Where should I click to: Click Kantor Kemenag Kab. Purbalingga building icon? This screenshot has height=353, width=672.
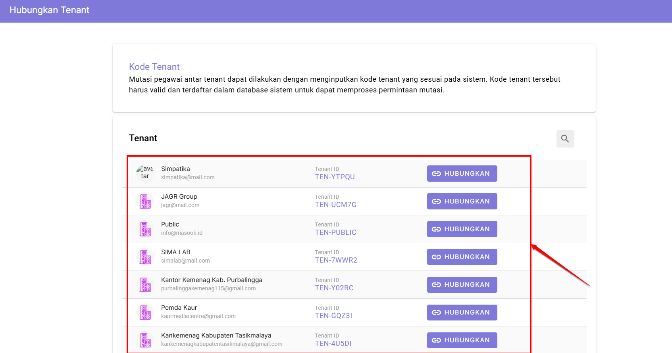(145, 284)
